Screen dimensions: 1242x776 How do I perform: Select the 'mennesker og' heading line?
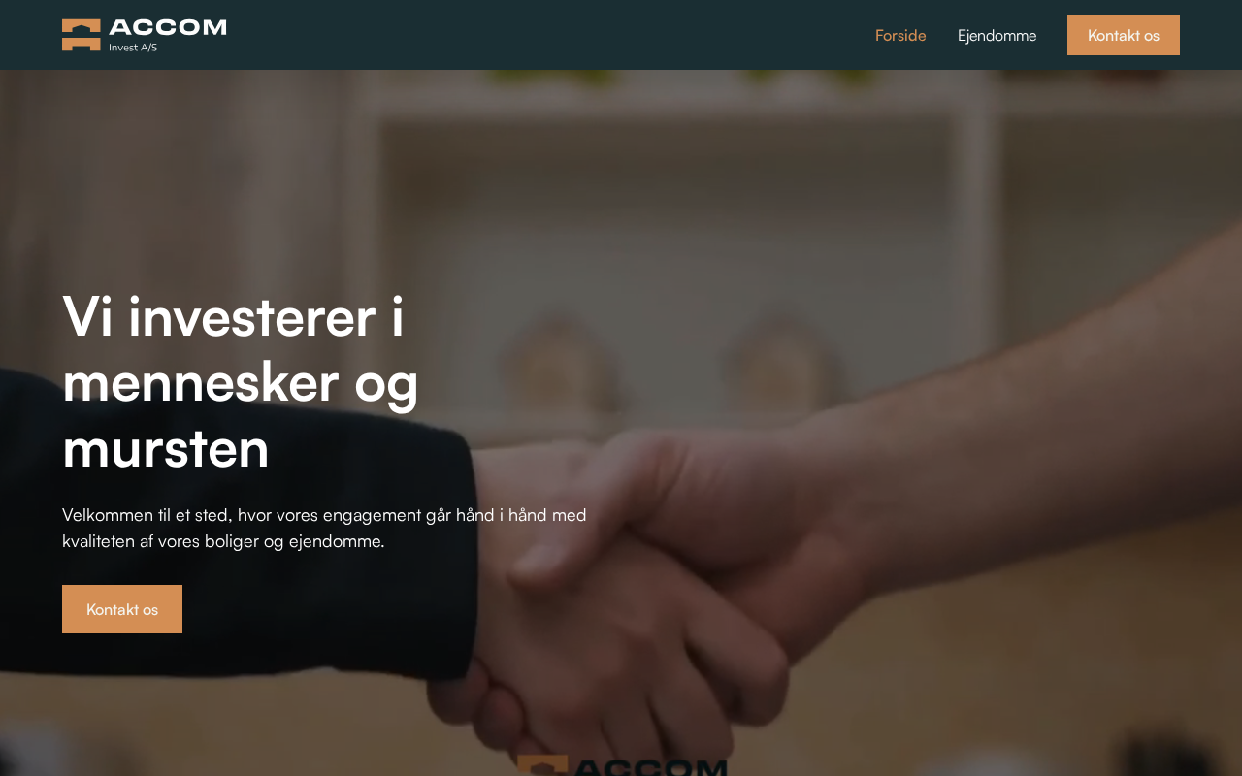(x=241, y=381)
